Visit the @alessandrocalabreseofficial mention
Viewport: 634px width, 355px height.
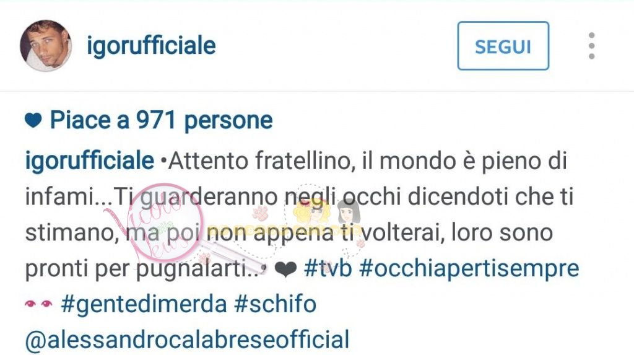point(187,340)
